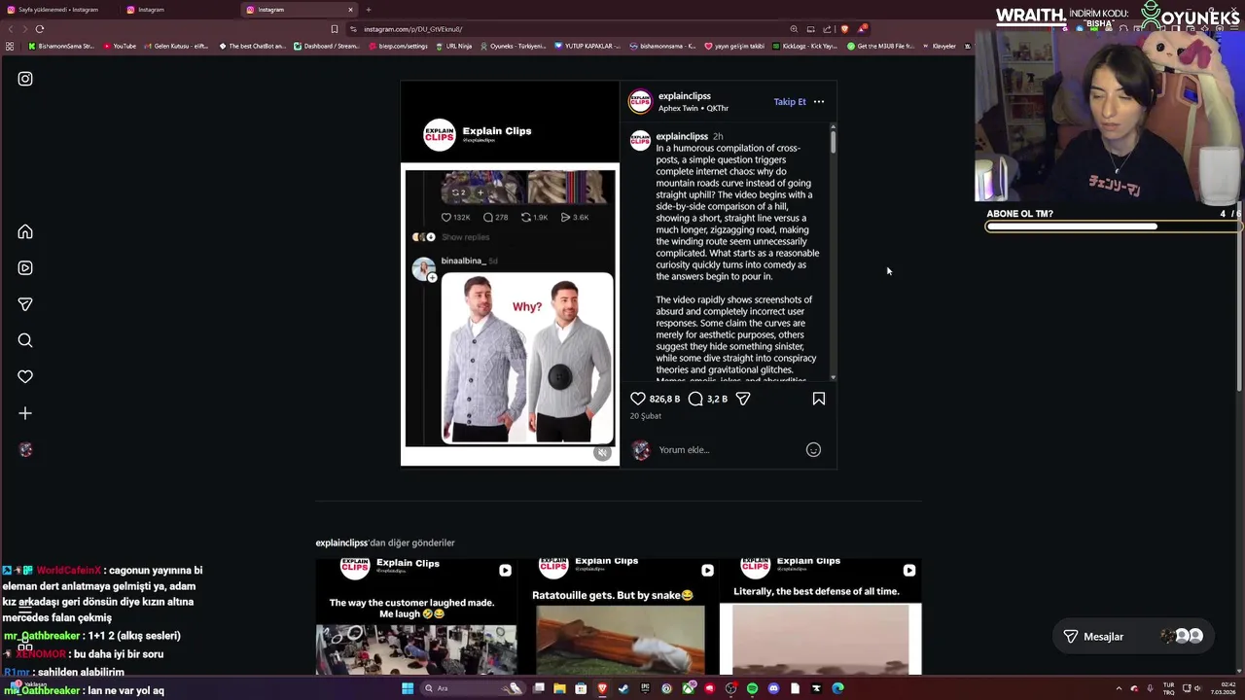
Task: Open the Windows Start menu
Action: [x=408, y=688]
